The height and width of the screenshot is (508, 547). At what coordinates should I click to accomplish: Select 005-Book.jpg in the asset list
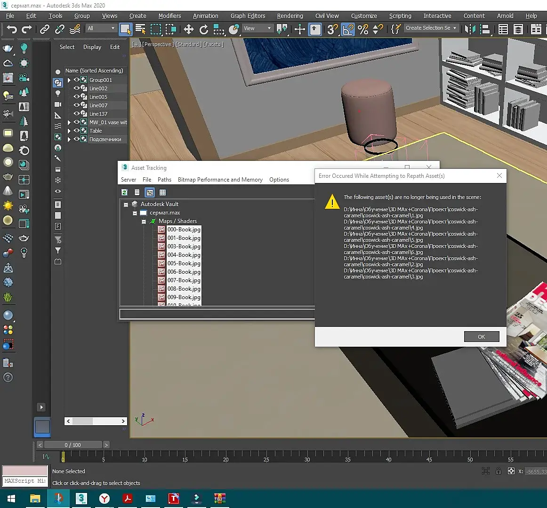184,263
